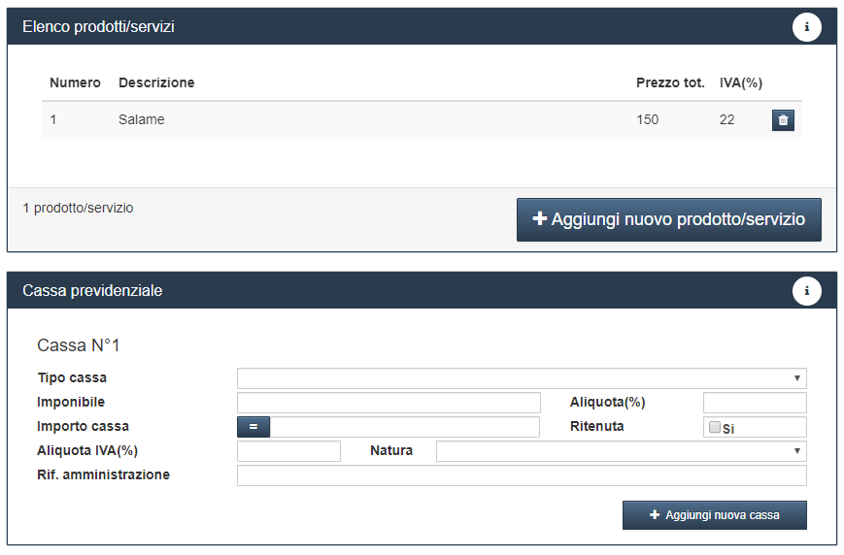Click the Aggiungi nuova cassa button
Screen dimensions: 844x555
[x=714, y=515]
